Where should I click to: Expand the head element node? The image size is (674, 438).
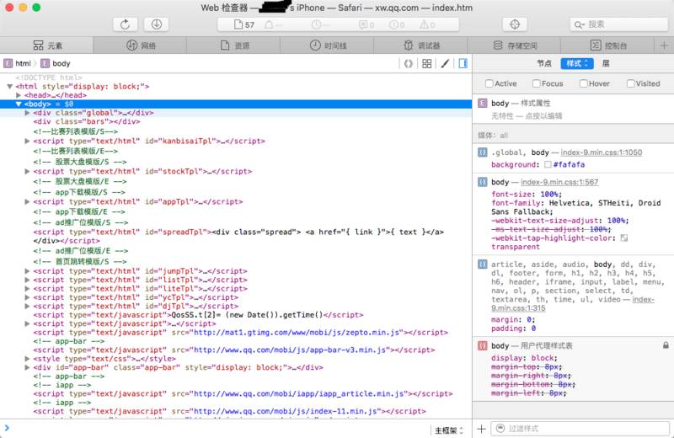point(19,95)
